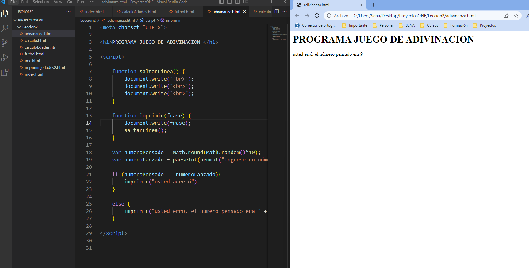Open the Explorer view in activity bar
The image size is (529, 268).
pos(5,13)
